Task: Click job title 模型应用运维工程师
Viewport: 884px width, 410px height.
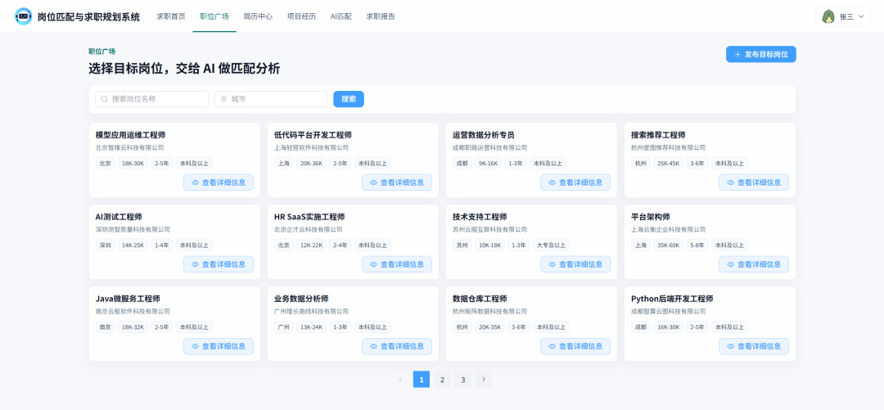Action: point(130,135)
